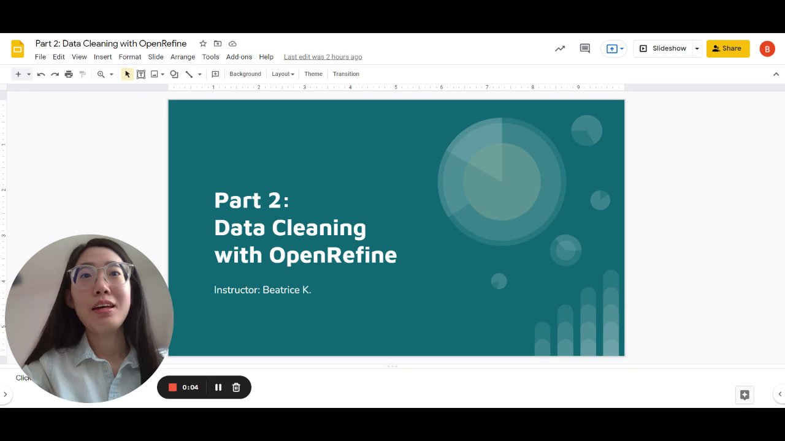
Task: Choose the select cursor tool
Action: click(127, 74)
